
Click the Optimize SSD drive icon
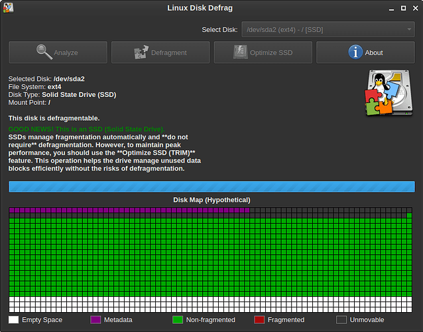(241, 52)
